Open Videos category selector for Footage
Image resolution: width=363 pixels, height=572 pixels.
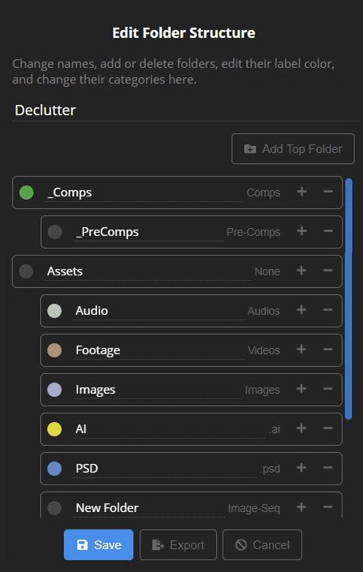coord(264,350)
